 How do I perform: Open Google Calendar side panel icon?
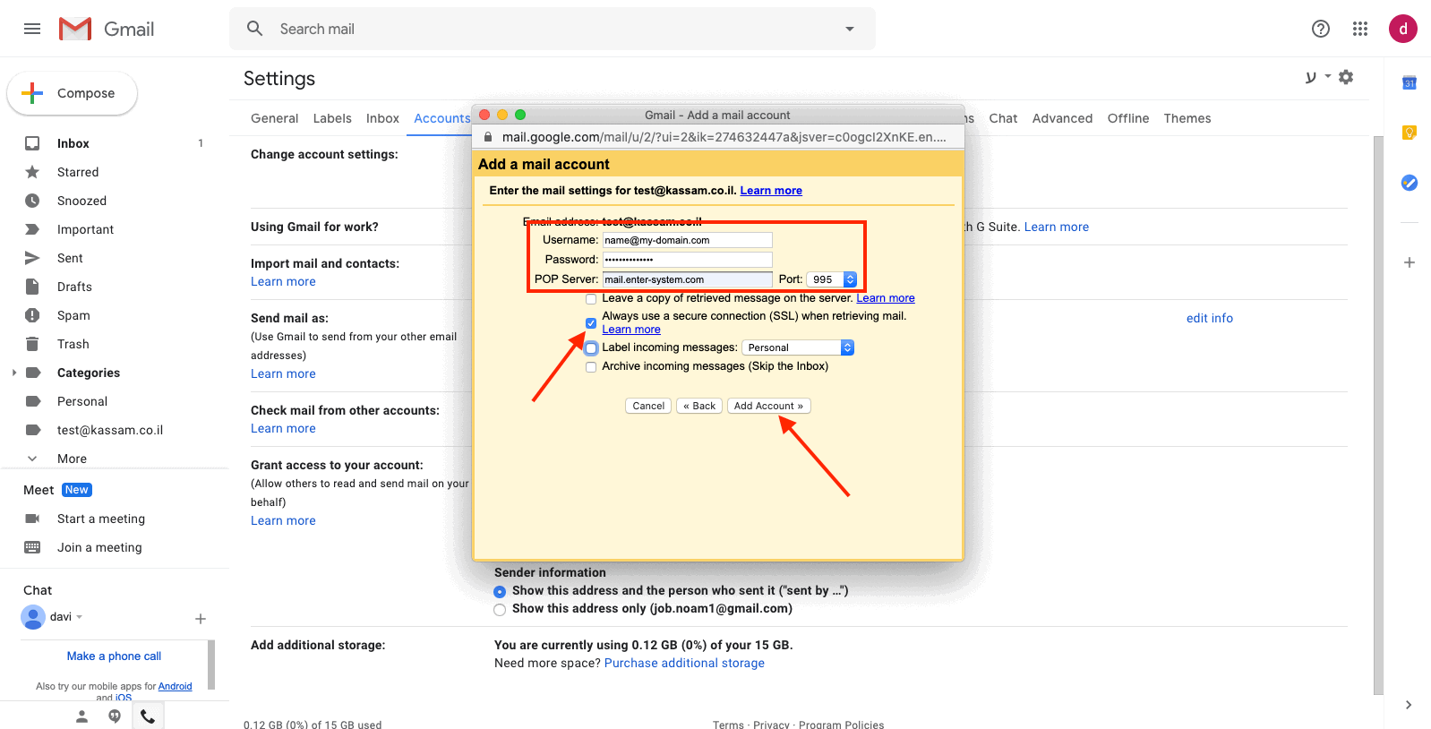click(1410, 82)
